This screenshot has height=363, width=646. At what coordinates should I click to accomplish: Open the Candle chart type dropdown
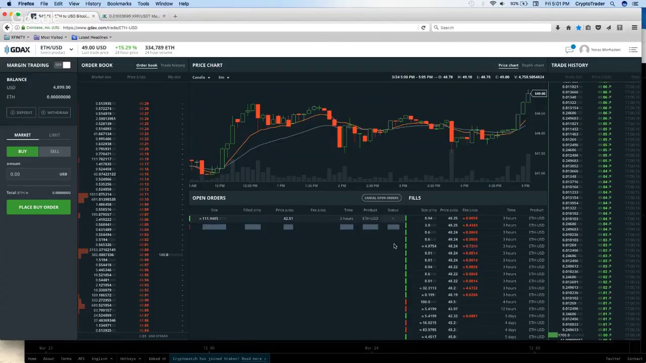pyautogui.click(x=201, y=77)
